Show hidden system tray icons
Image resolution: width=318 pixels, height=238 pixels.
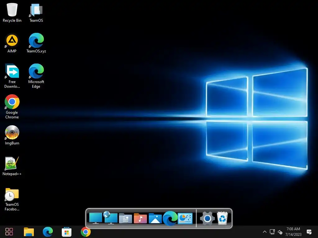coord(265,232)
